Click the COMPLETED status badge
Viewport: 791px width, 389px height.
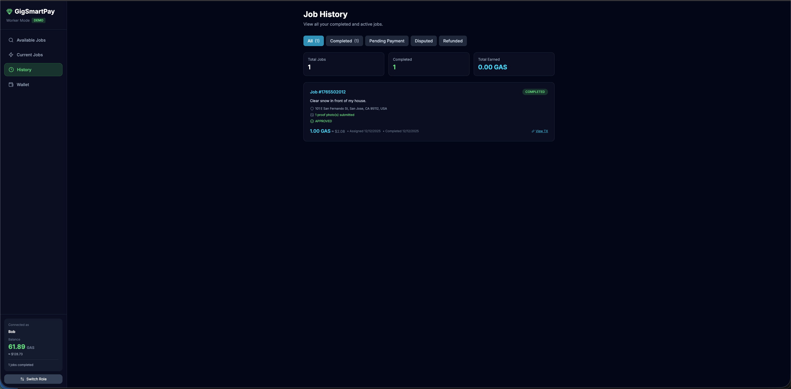click(x=535, y=92)
